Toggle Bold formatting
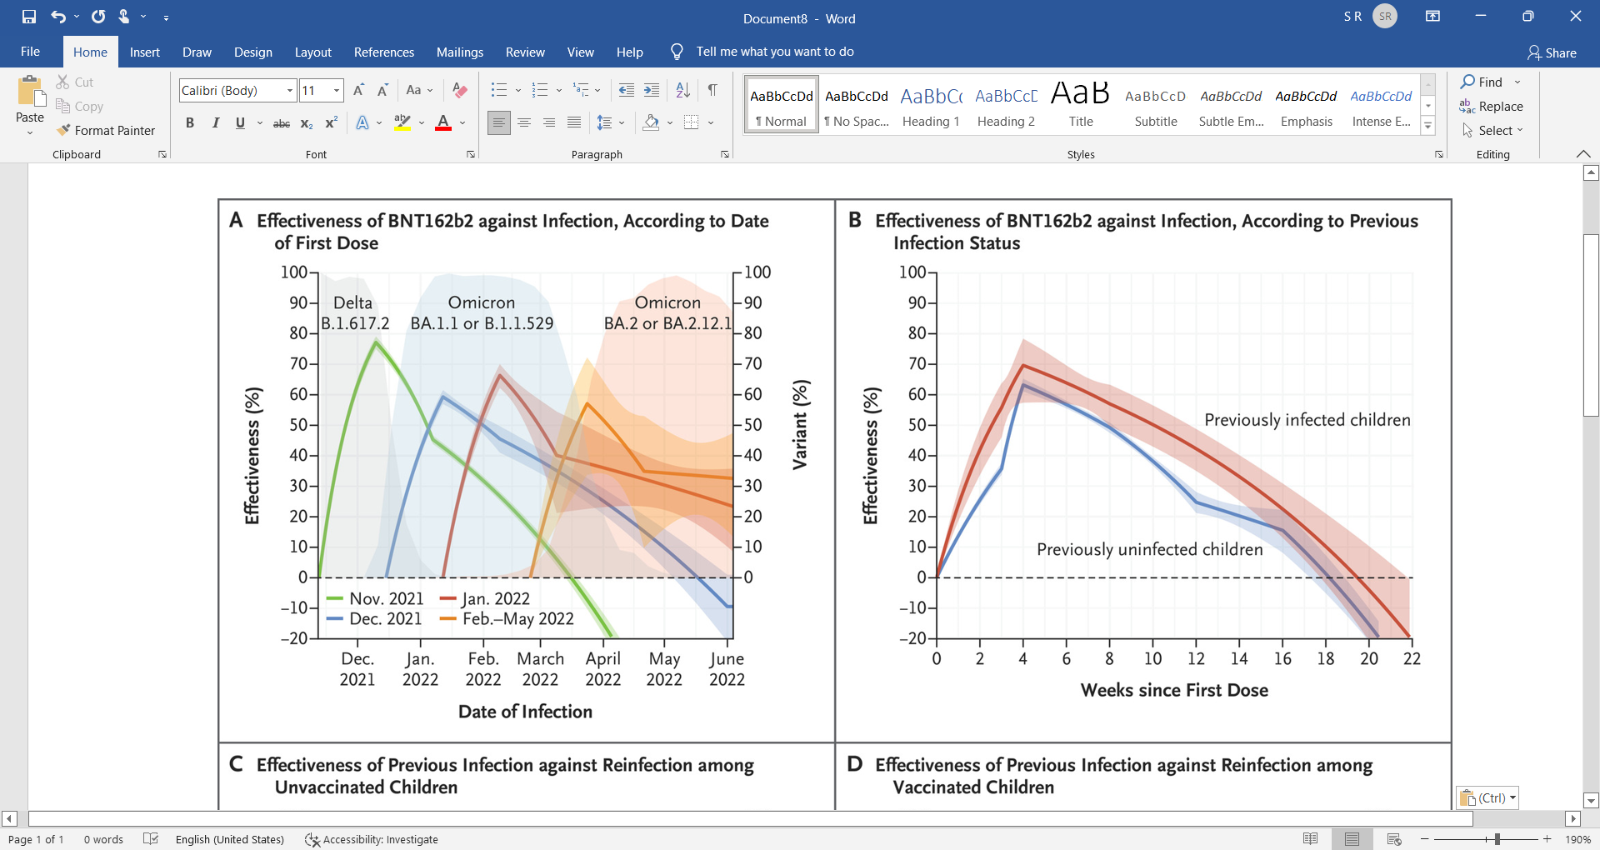Image resolution: width=1600 pixels, height=850 pixels. pos(190,123)
